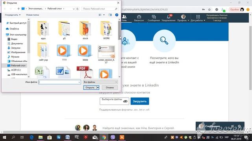The image size is (252, 141).
Task: Bookmark the page with Chrome star icon
Action: click(209, 9)
